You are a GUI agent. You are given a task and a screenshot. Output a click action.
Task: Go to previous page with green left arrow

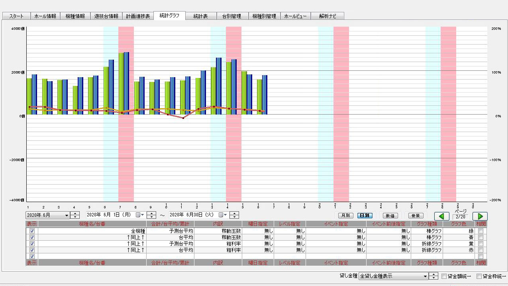coord(441,216)
